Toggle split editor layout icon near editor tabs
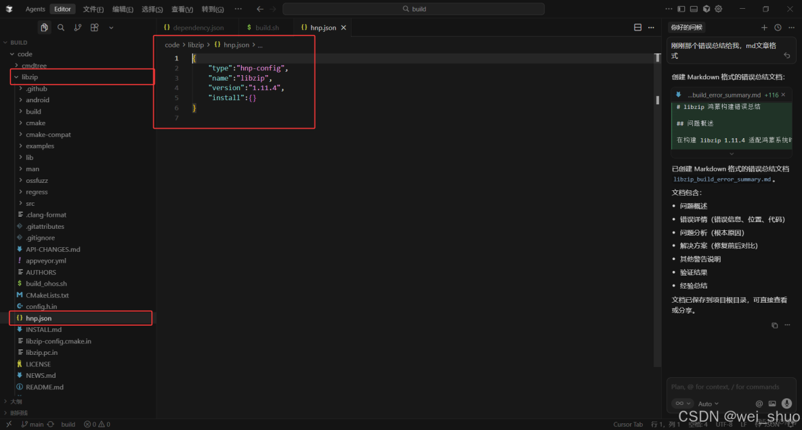The width and height of the screenshot is (802, 430). pos(637,26)
